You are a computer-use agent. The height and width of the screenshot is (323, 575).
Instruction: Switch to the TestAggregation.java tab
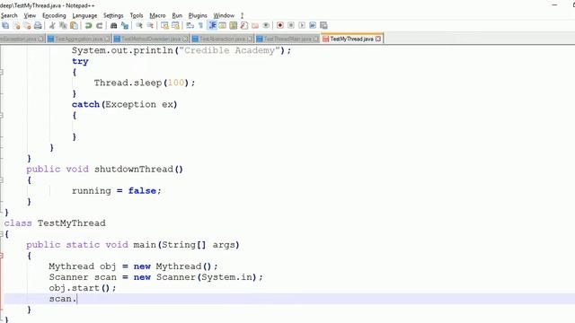click(78, 39)
